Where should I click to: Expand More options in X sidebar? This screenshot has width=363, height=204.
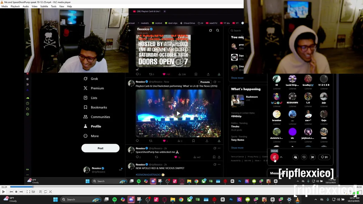[91, 136]
